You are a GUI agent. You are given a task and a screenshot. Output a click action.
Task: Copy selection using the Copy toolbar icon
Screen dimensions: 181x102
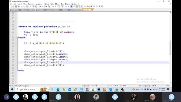[x=33, y=7]
